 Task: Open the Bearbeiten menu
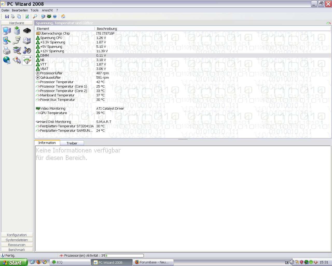click(20, 10)
